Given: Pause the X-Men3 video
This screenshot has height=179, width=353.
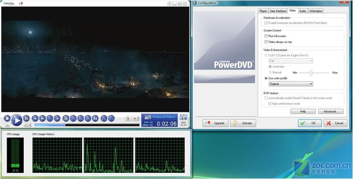Looking at the screenshot, I should [26, 118].
